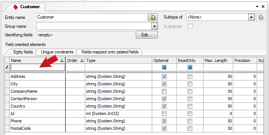Expand the Subtype of dropdown
269x135 pixels.
[252, 17]
